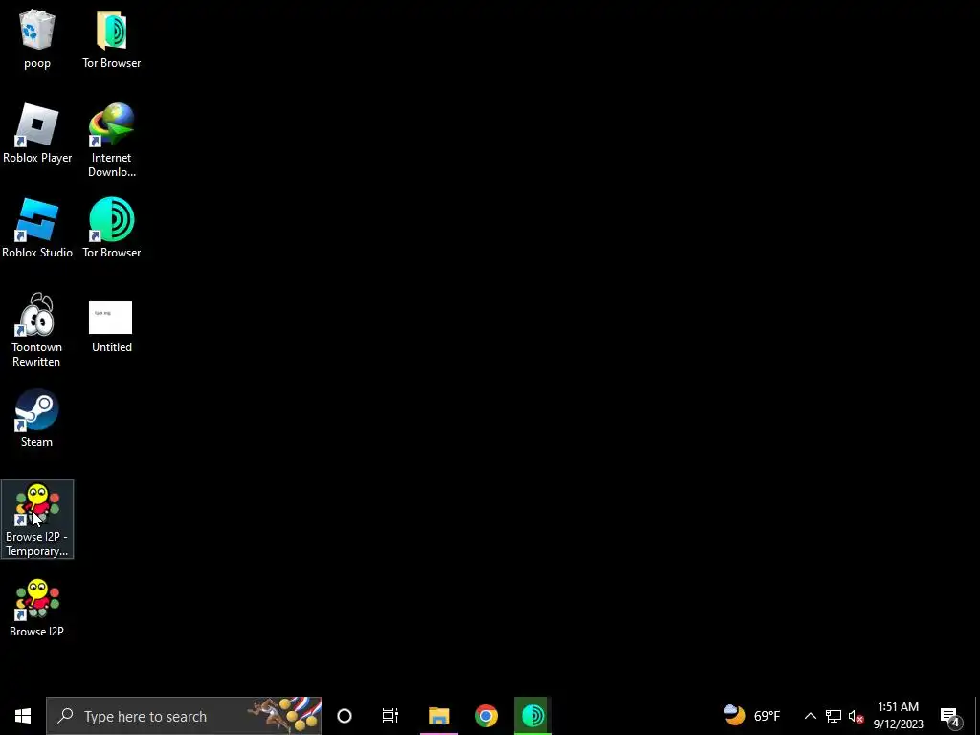Open the weather widget showing 69°F
The width and height of the screenshot is (980, 735).
pyautogui.click(x=752, y=716)
